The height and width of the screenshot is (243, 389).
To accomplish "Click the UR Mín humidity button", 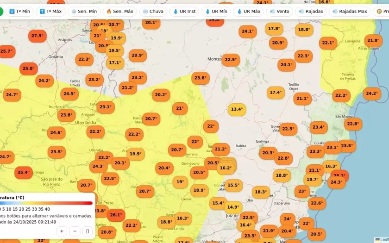I will point(216,11).
